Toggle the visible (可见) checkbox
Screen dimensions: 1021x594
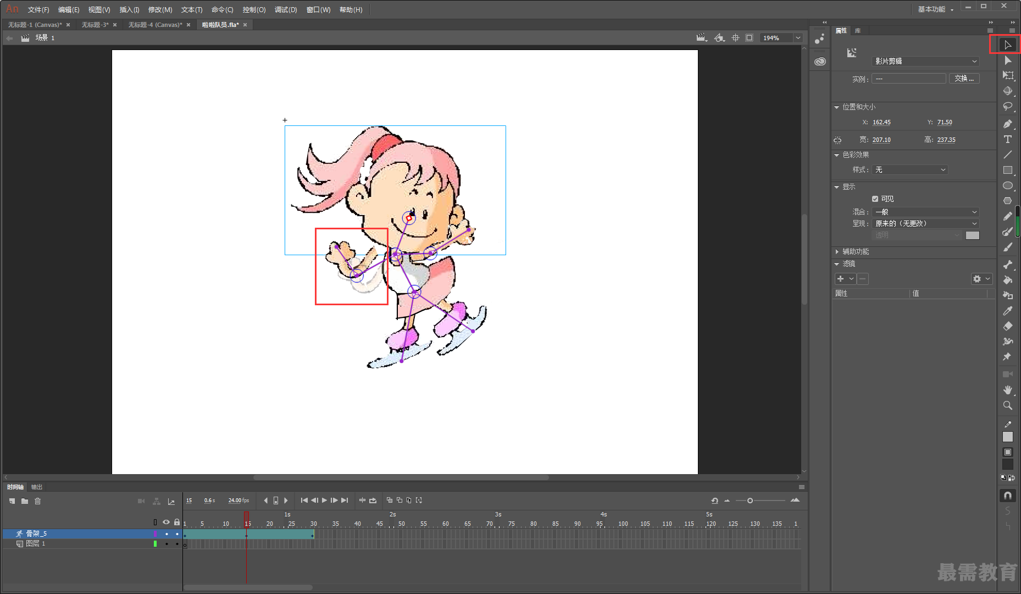875,199
